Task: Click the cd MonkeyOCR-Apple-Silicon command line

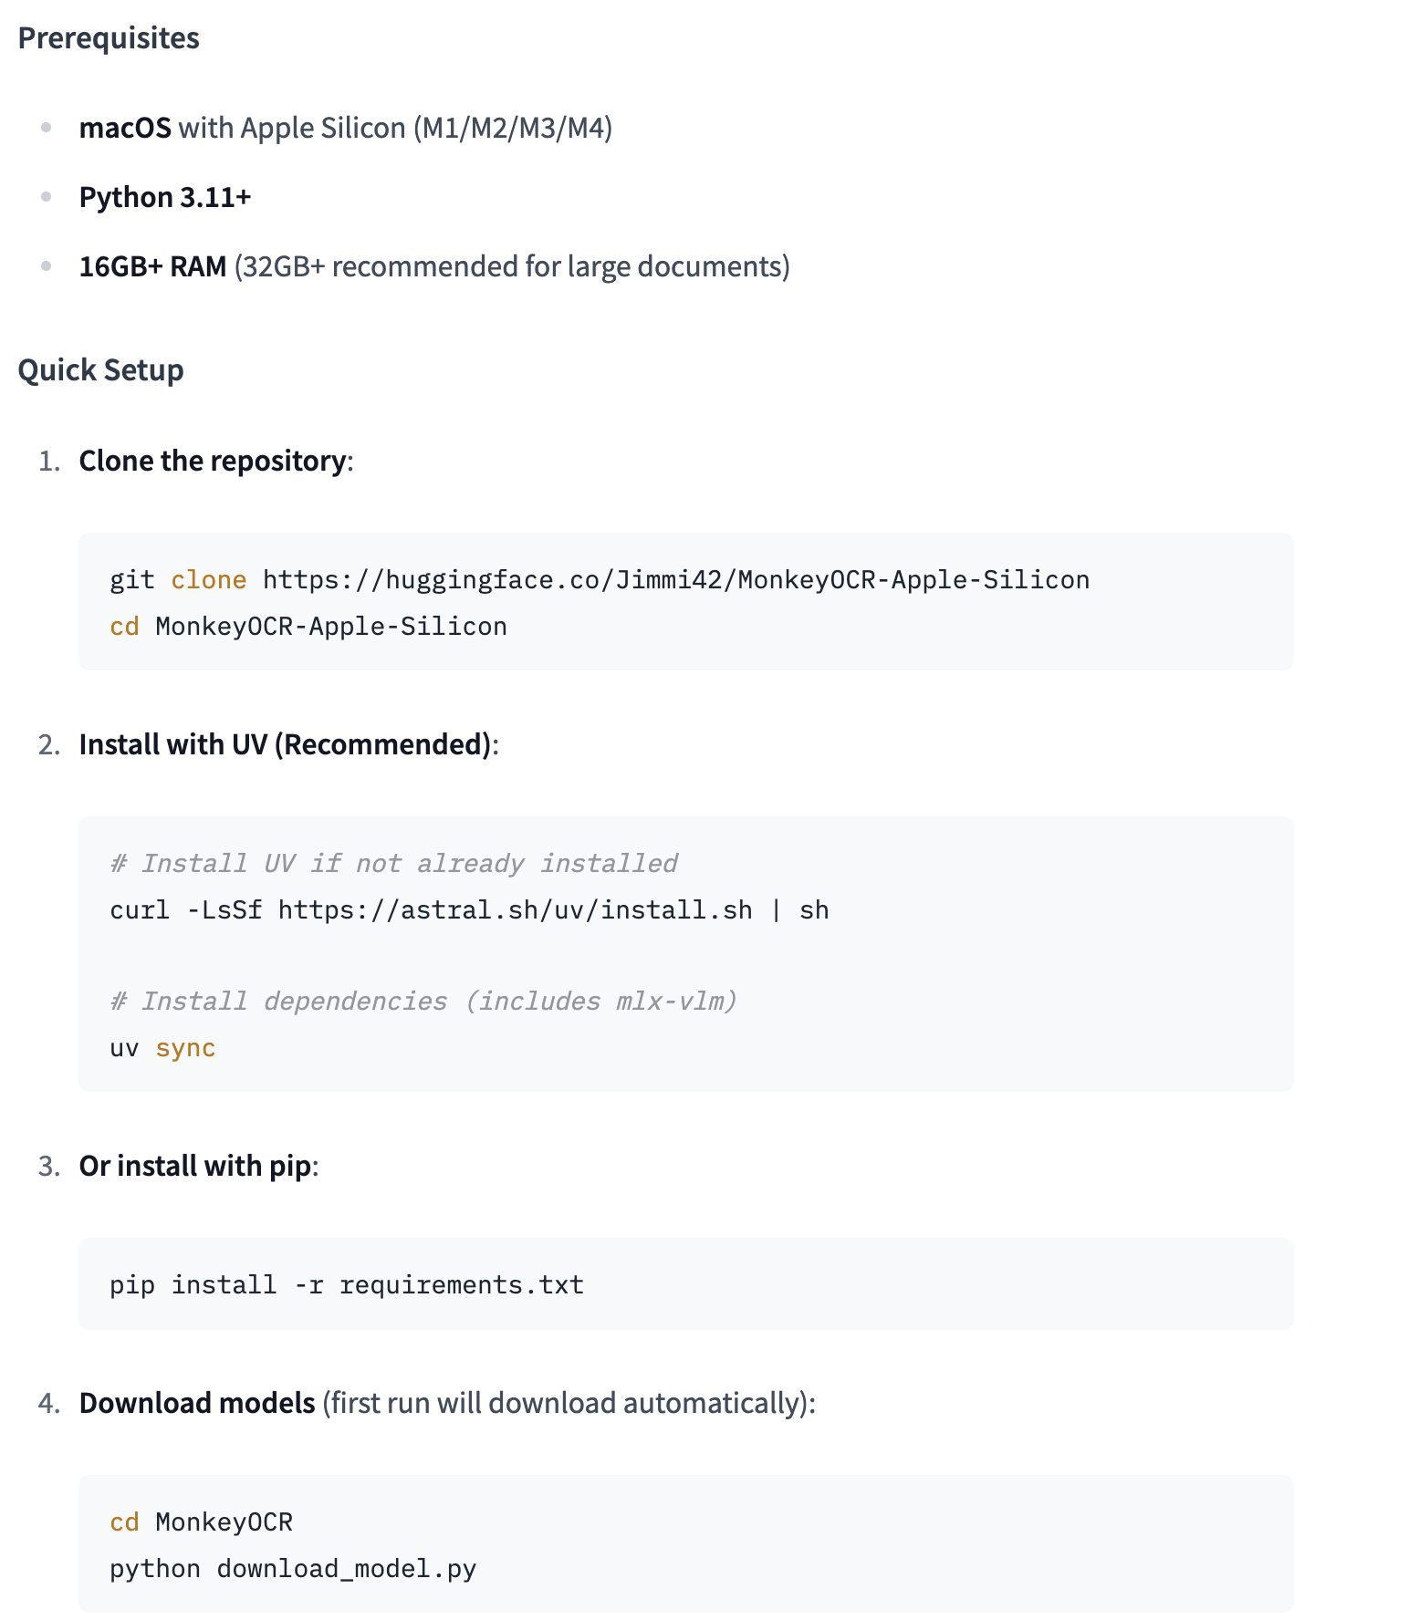Action: point(308,627)
